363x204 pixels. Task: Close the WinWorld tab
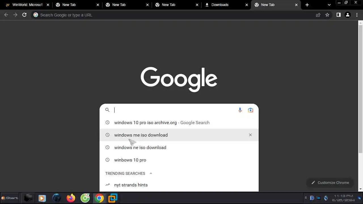48,5
